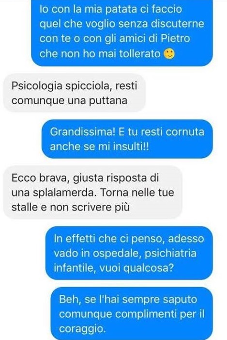Screen dimensions: 227x340
Task: Tap the smiley emoji in the top message
Action: 169,53
